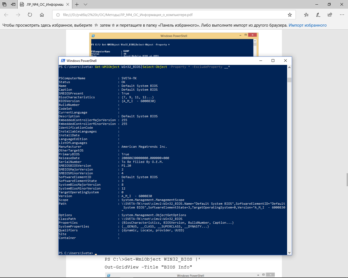Expand the tab previews chevron
This screenshot has height=278, width=348.
[x=85, y=4]
